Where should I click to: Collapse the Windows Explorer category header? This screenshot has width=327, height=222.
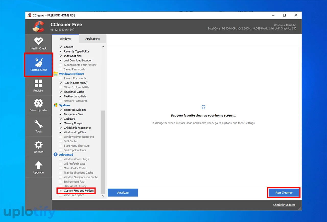[x=72, y=74]
